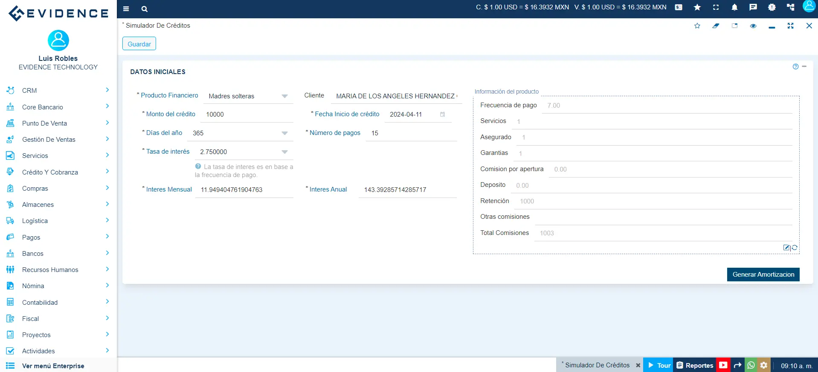The image size is (818, 372).
Task: Open the Tasa de interés dropdown
Action: (x=284, y=152)
